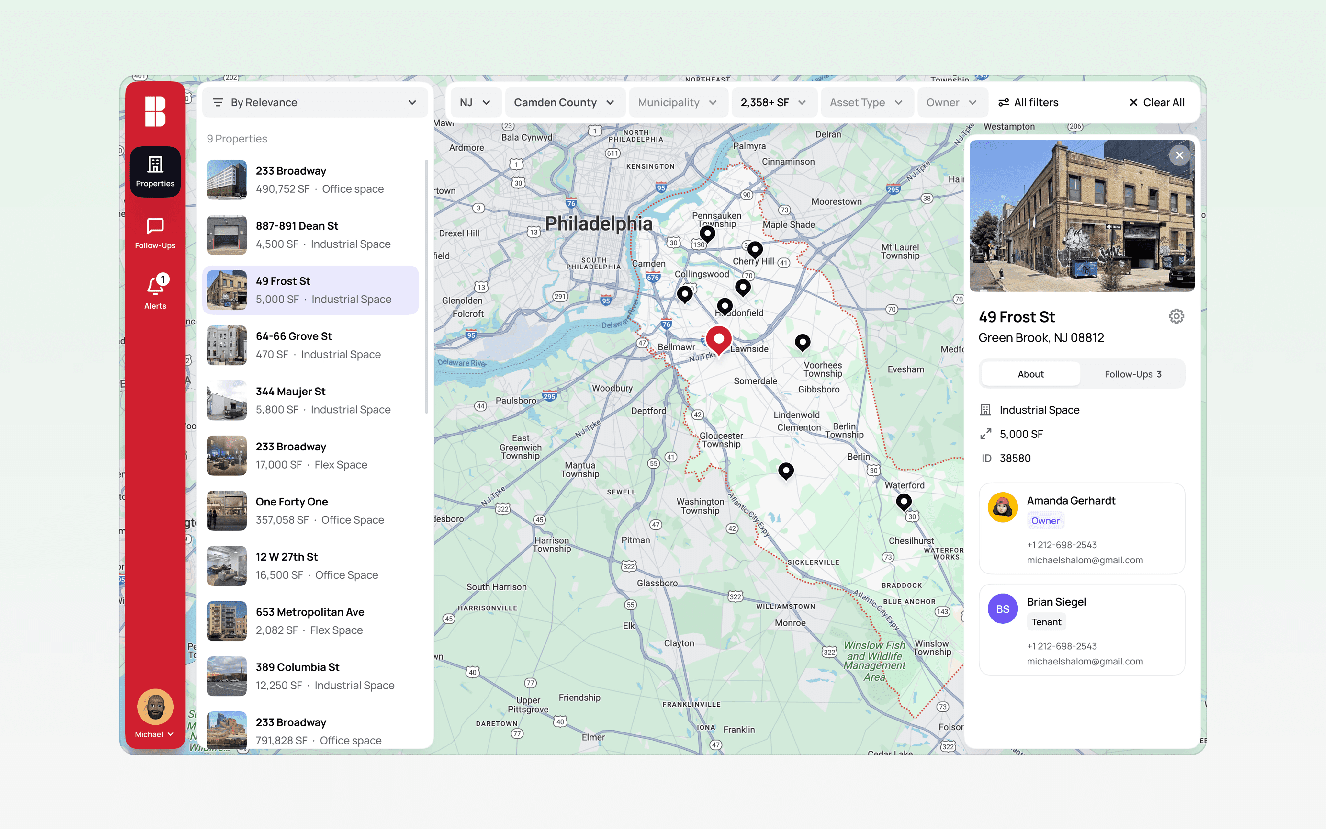Click the selected red map pin

pos(718,339)
